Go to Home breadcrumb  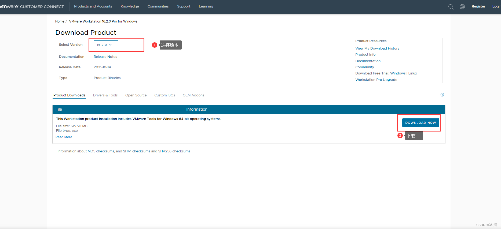pos(60,21)
